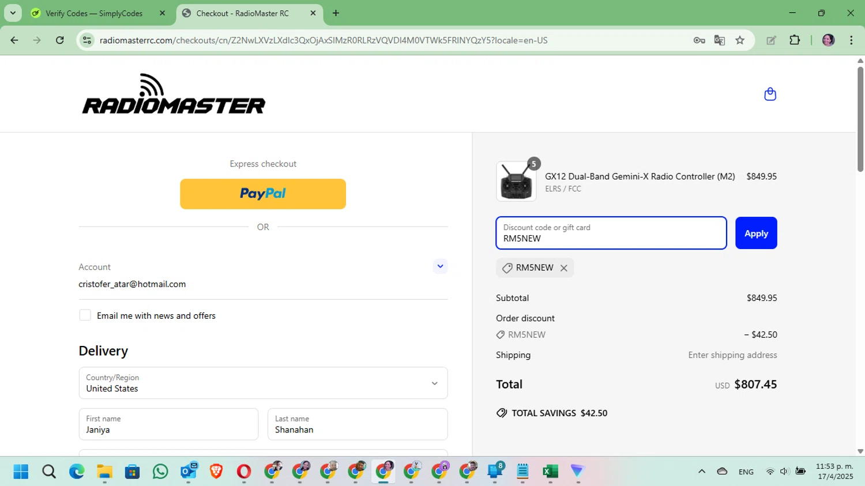Open Windows Search from taskbar

[49, 472]
